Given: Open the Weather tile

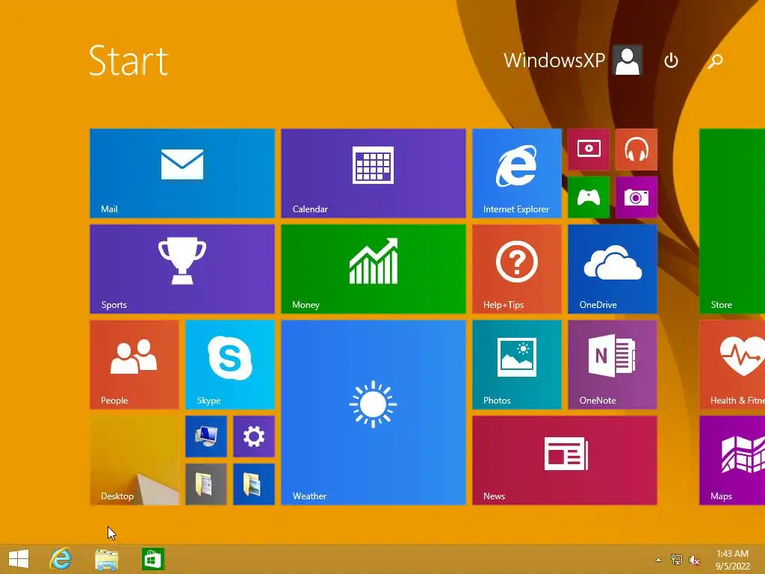Looking at the screenshot, I should pyautogui.click(x=374, y=413).
